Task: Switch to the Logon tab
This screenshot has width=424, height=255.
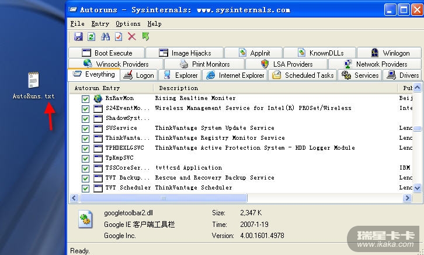Action: 139,75
